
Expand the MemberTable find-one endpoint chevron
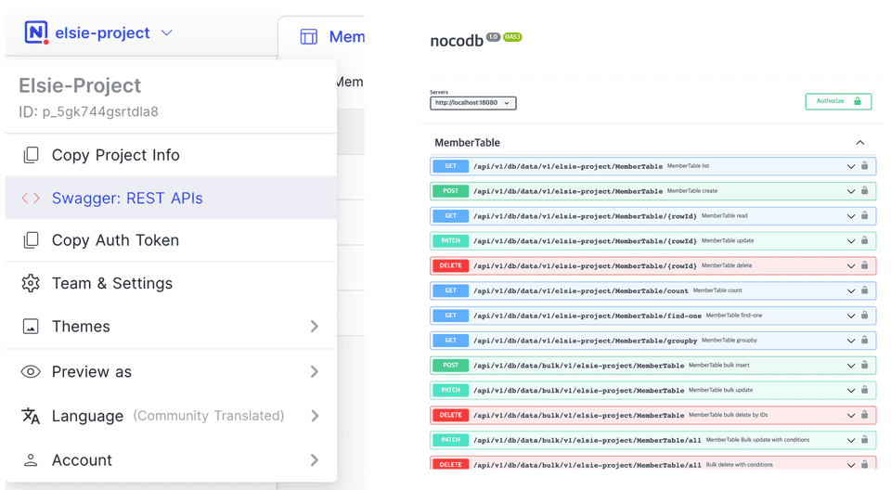click(850, 316)
